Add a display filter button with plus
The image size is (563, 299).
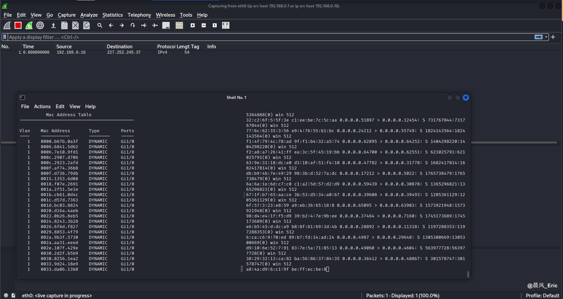click(x=553, y=37)
